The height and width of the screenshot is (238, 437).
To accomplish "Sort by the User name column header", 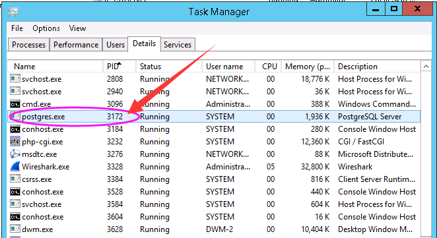I will [228, 67].
